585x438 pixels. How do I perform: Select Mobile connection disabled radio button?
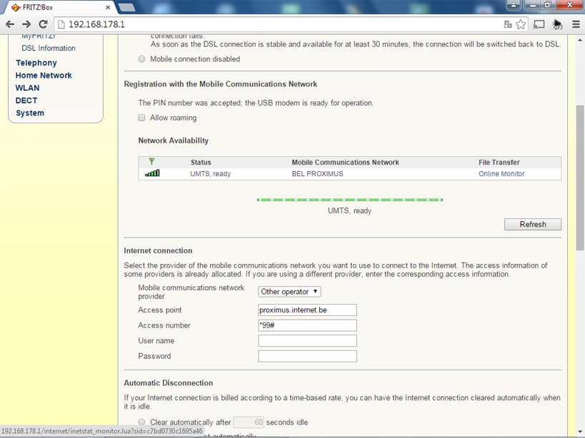point(141,58)
